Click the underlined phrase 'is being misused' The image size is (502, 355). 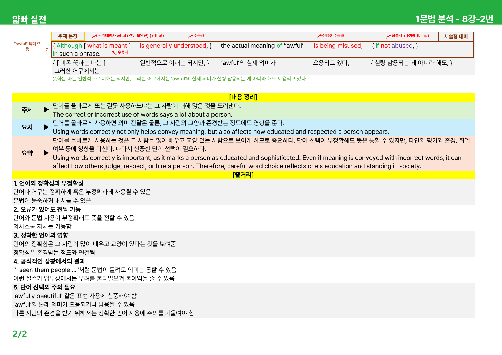coord(337,46)
